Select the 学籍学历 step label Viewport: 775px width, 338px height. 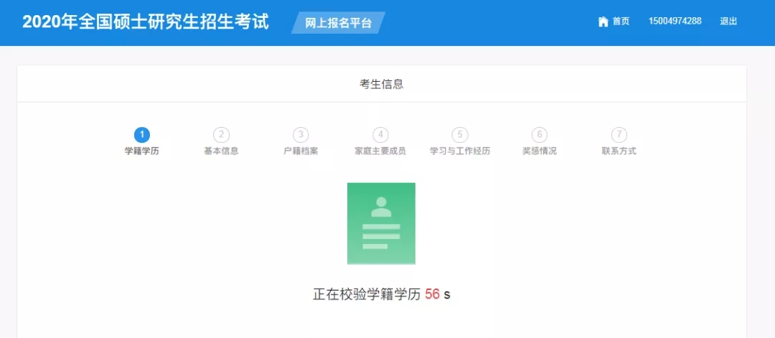click(142, 151)
